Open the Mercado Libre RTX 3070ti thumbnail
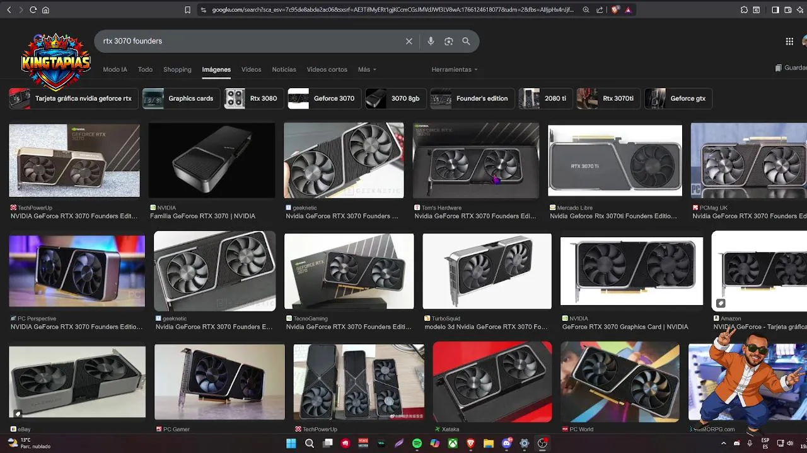807x453 pixels. [615, 160]
